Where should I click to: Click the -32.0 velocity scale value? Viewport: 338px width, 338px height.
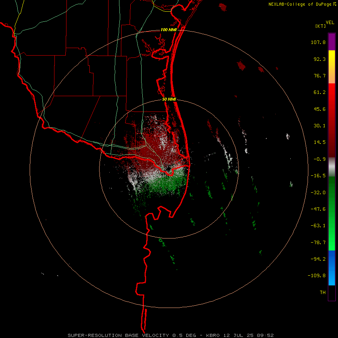pos(318,193)
